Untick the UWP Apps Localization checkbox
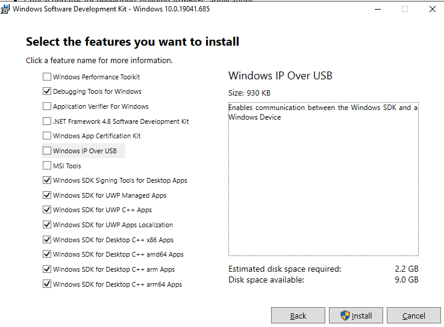The height and width of the screenshot is (327, 444). (x=47, y=225)
